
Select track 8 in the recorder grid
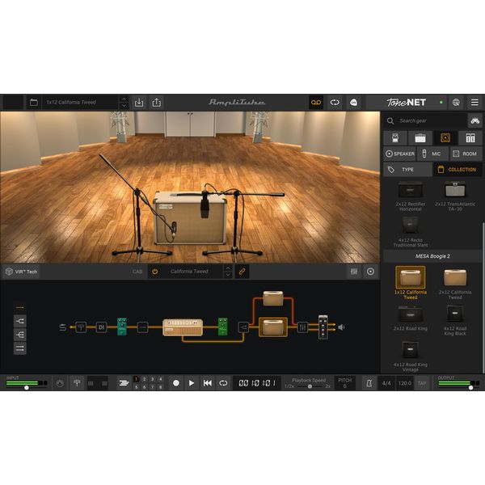point(161,387)
